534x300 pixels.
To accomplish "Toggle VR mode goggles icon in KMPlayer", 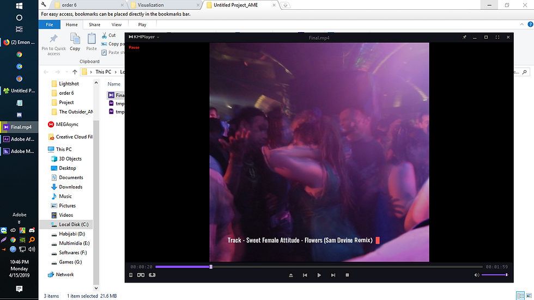I will coord(141,275).
